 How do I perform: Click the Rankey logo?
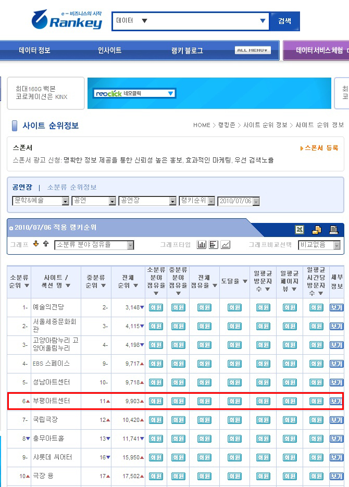[67, 20]
